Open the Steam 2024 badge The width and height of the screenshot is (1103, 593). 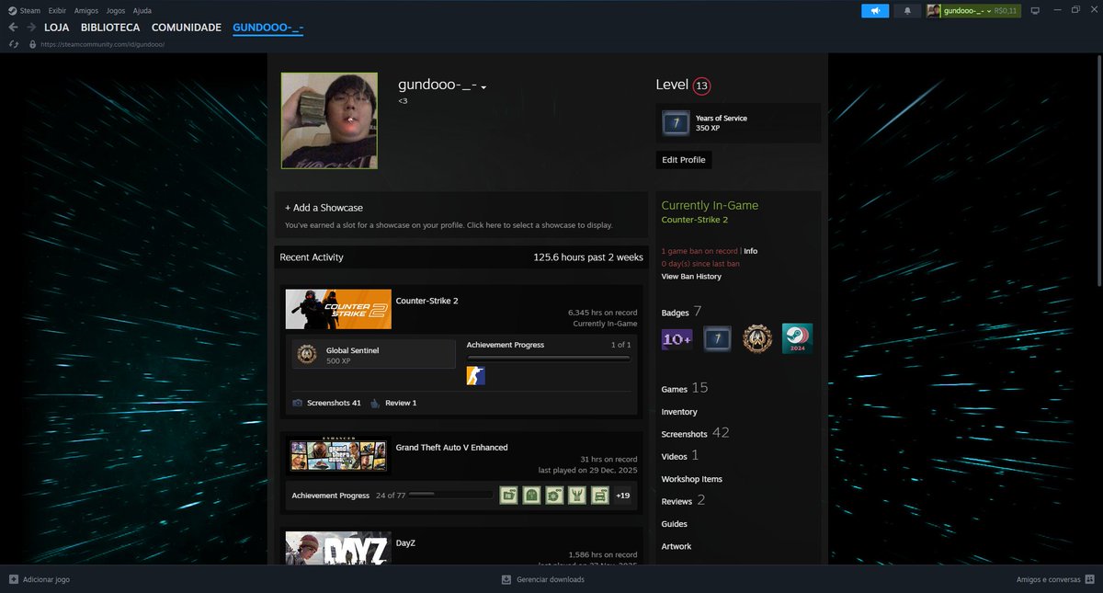(797, 338)
